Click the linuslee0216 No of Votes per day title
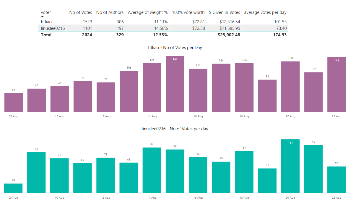The image size is (348, 201). [x=175, y=129]
